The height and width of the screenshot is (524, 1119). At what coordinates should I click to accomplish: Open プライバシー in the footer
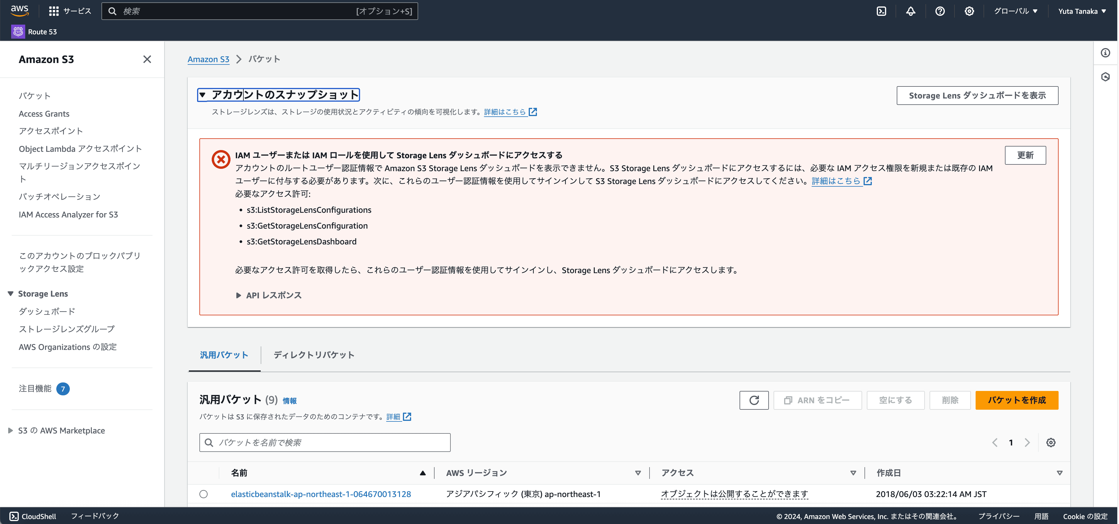[x=999, y=516]
